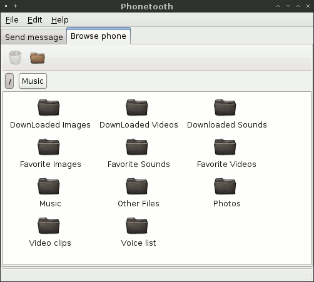Select the Browse phone tab
The image size is (314, 282).
click(x=98, y=36)
